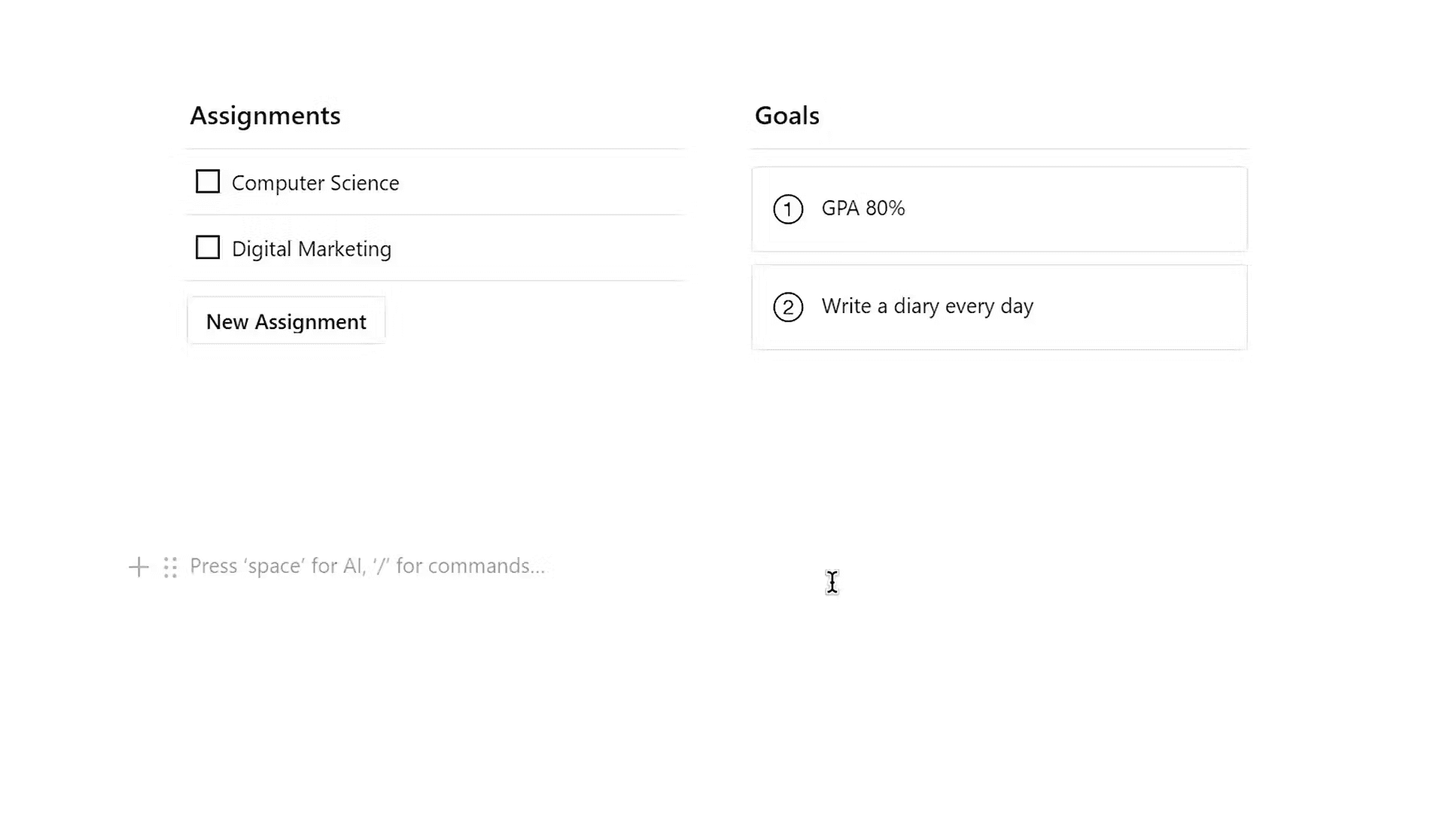1445x813 pixels.
Task: Select the divider line under Assignments heading
Action: pos(435,149)
